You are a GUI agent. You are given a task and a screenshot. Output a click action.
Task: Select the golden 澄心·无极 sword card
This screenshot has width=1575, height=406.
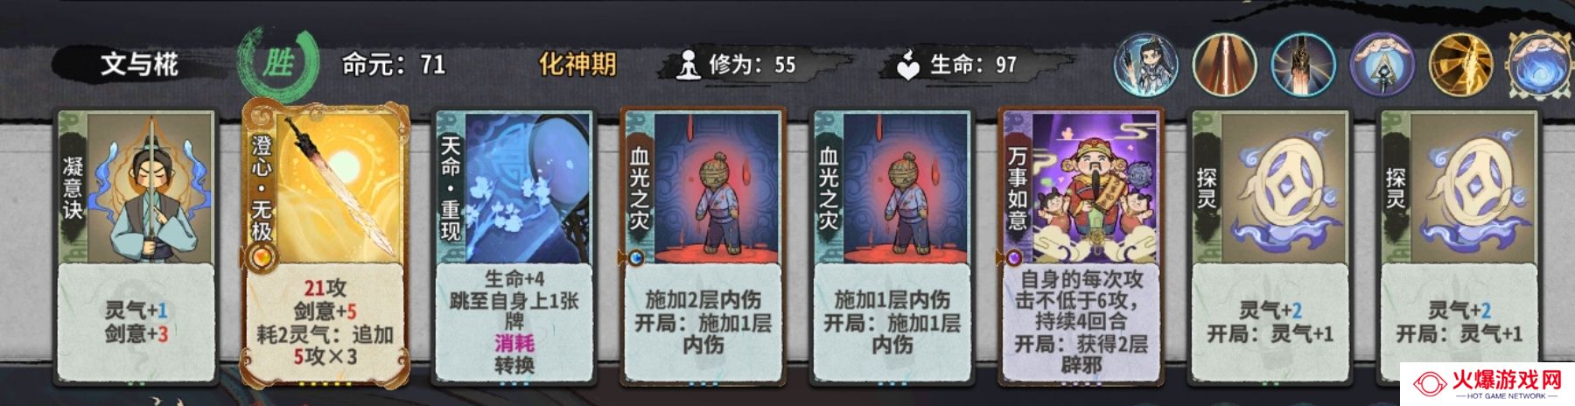tap(325, 243)
